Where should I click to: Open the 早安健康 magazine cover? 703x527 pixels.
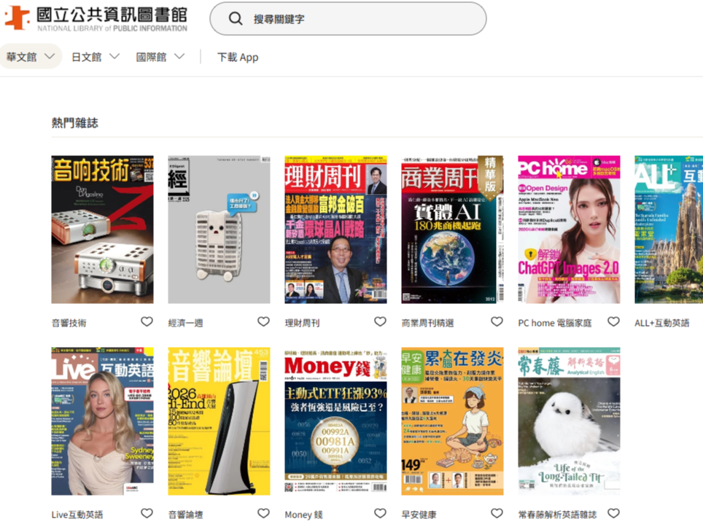(452, 421)
